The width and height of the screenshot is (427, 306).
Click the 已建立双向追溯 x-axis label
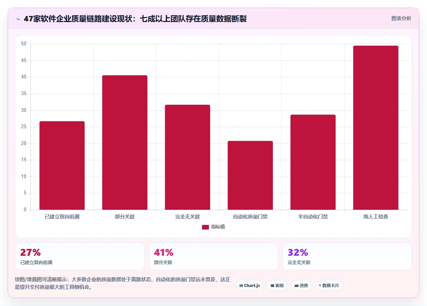click(x=62, y=217)
